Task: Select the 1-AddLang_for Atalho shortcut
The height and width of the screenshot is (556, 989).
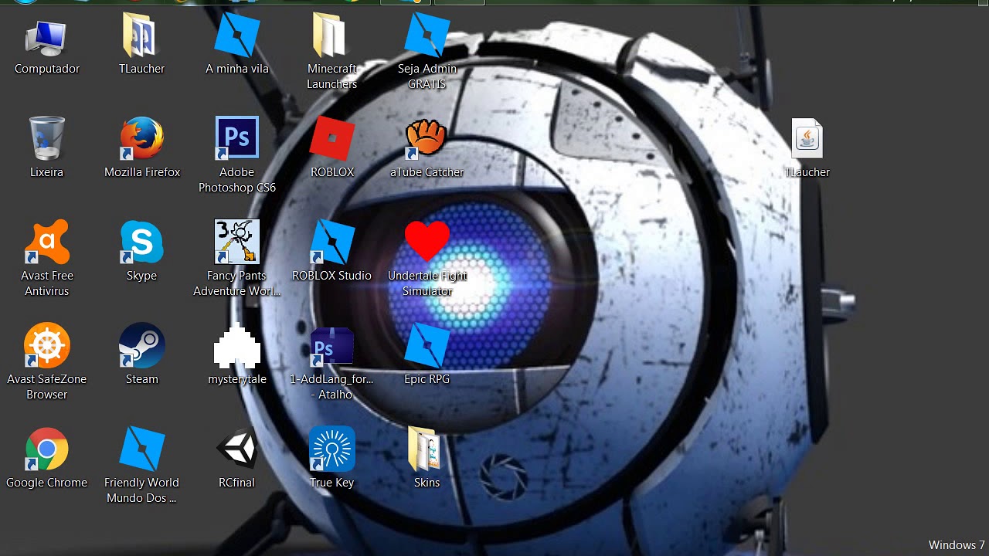Action: point(332,347)
